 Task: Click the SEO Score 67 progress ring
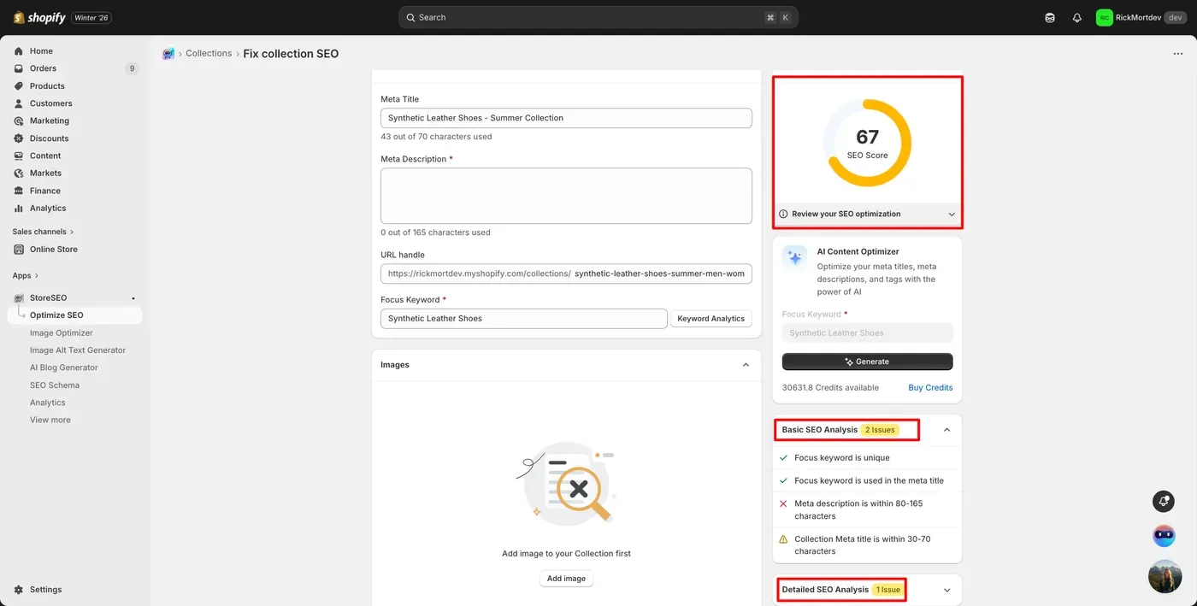[867, 143]
